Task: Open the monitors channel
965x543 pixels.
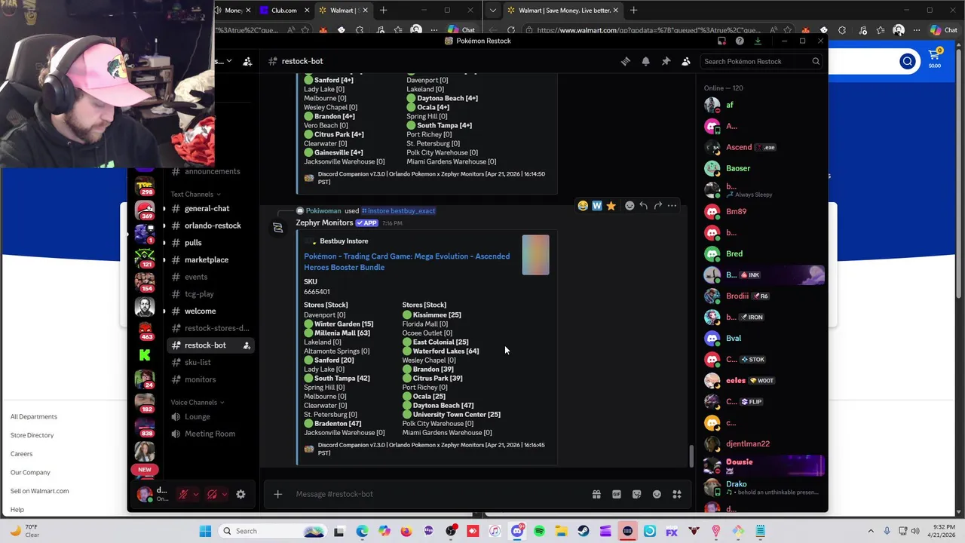Action: click(200, 379)
